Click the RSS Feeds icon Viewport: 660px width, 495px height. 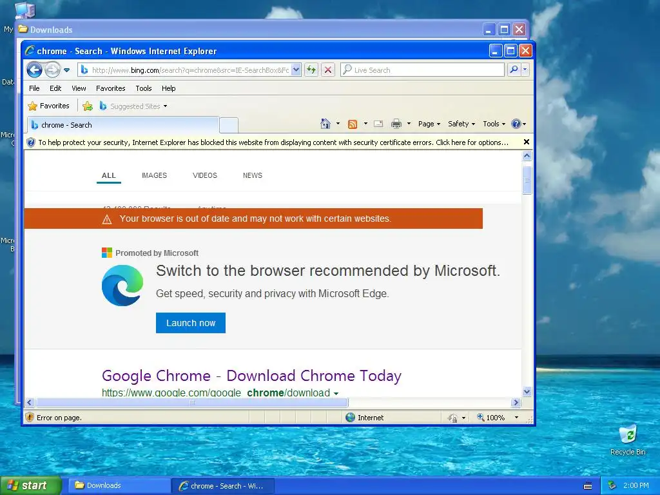tap(353, 124)
